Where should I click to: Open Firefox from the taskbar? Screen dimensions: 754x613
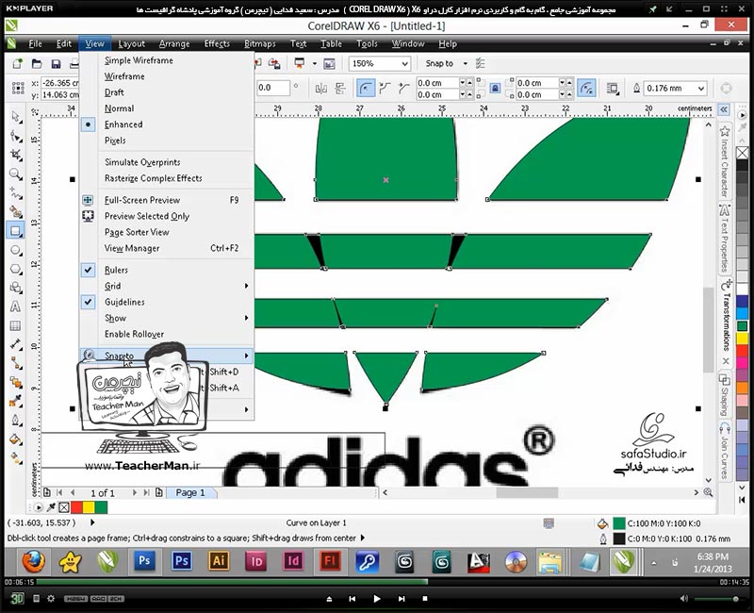click(x=33, y=561)
